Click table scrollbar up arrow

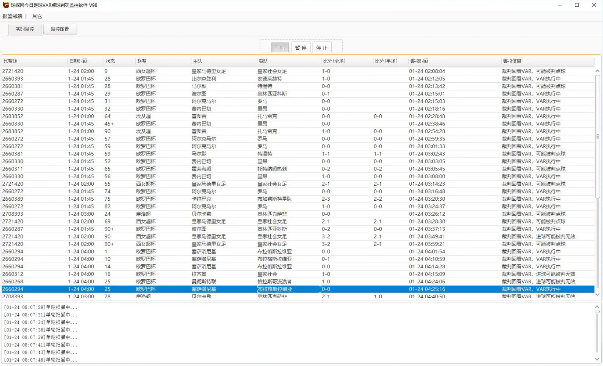click(x=598, y=71)
